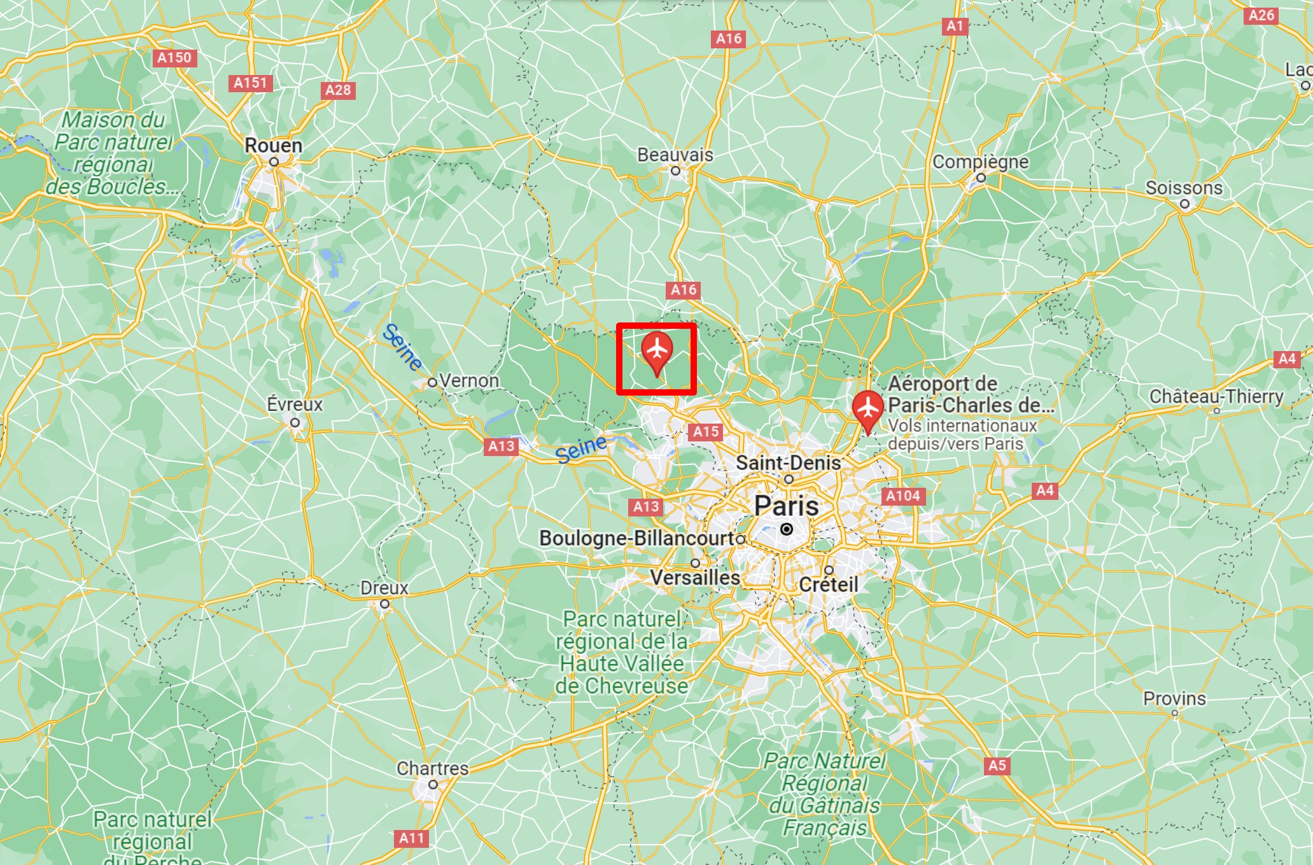
Task: Click the Saint-Denis label
Action: click(789, 463)
